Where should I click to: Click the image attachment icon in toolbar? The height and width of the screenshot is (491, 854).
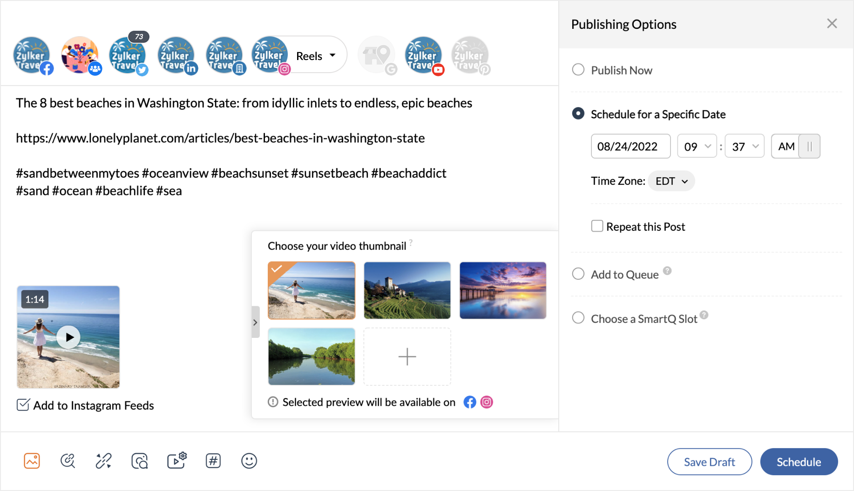point(32,461)
